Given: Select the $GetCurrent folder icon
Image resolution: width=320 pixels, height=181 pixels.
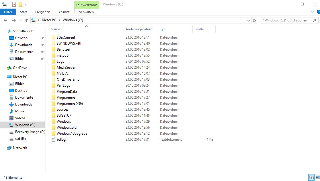Looking at the screenshot, I should coord(53,37).
